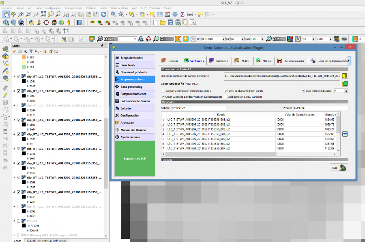
Task: Open a project using folder icon
Action: click(x=163, y=23)
